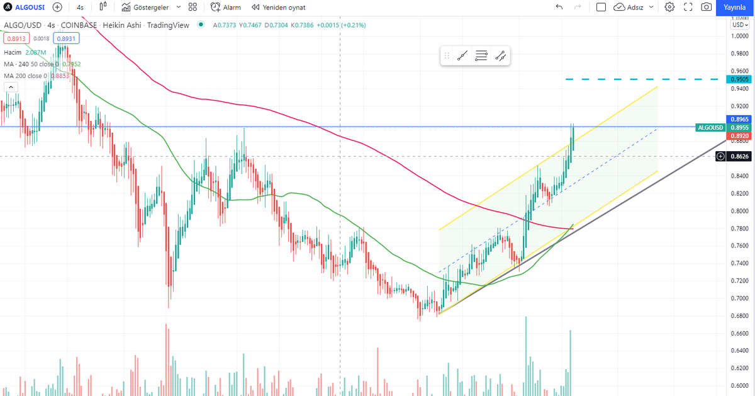Toggle the green market status dot
This screenshot has height=396, width=755.
201,25
